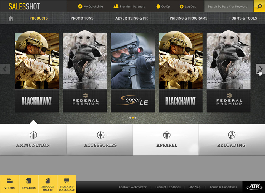The width and height of the screenshot is (265, 193).
Task: Select the Accessories crosshair icon
Action: coord(100,135)
